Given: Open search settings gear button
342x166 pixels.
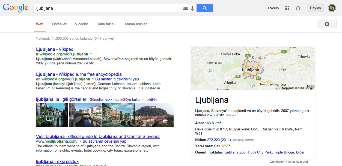Looking at the screenshot, I should tap(327, 24).
